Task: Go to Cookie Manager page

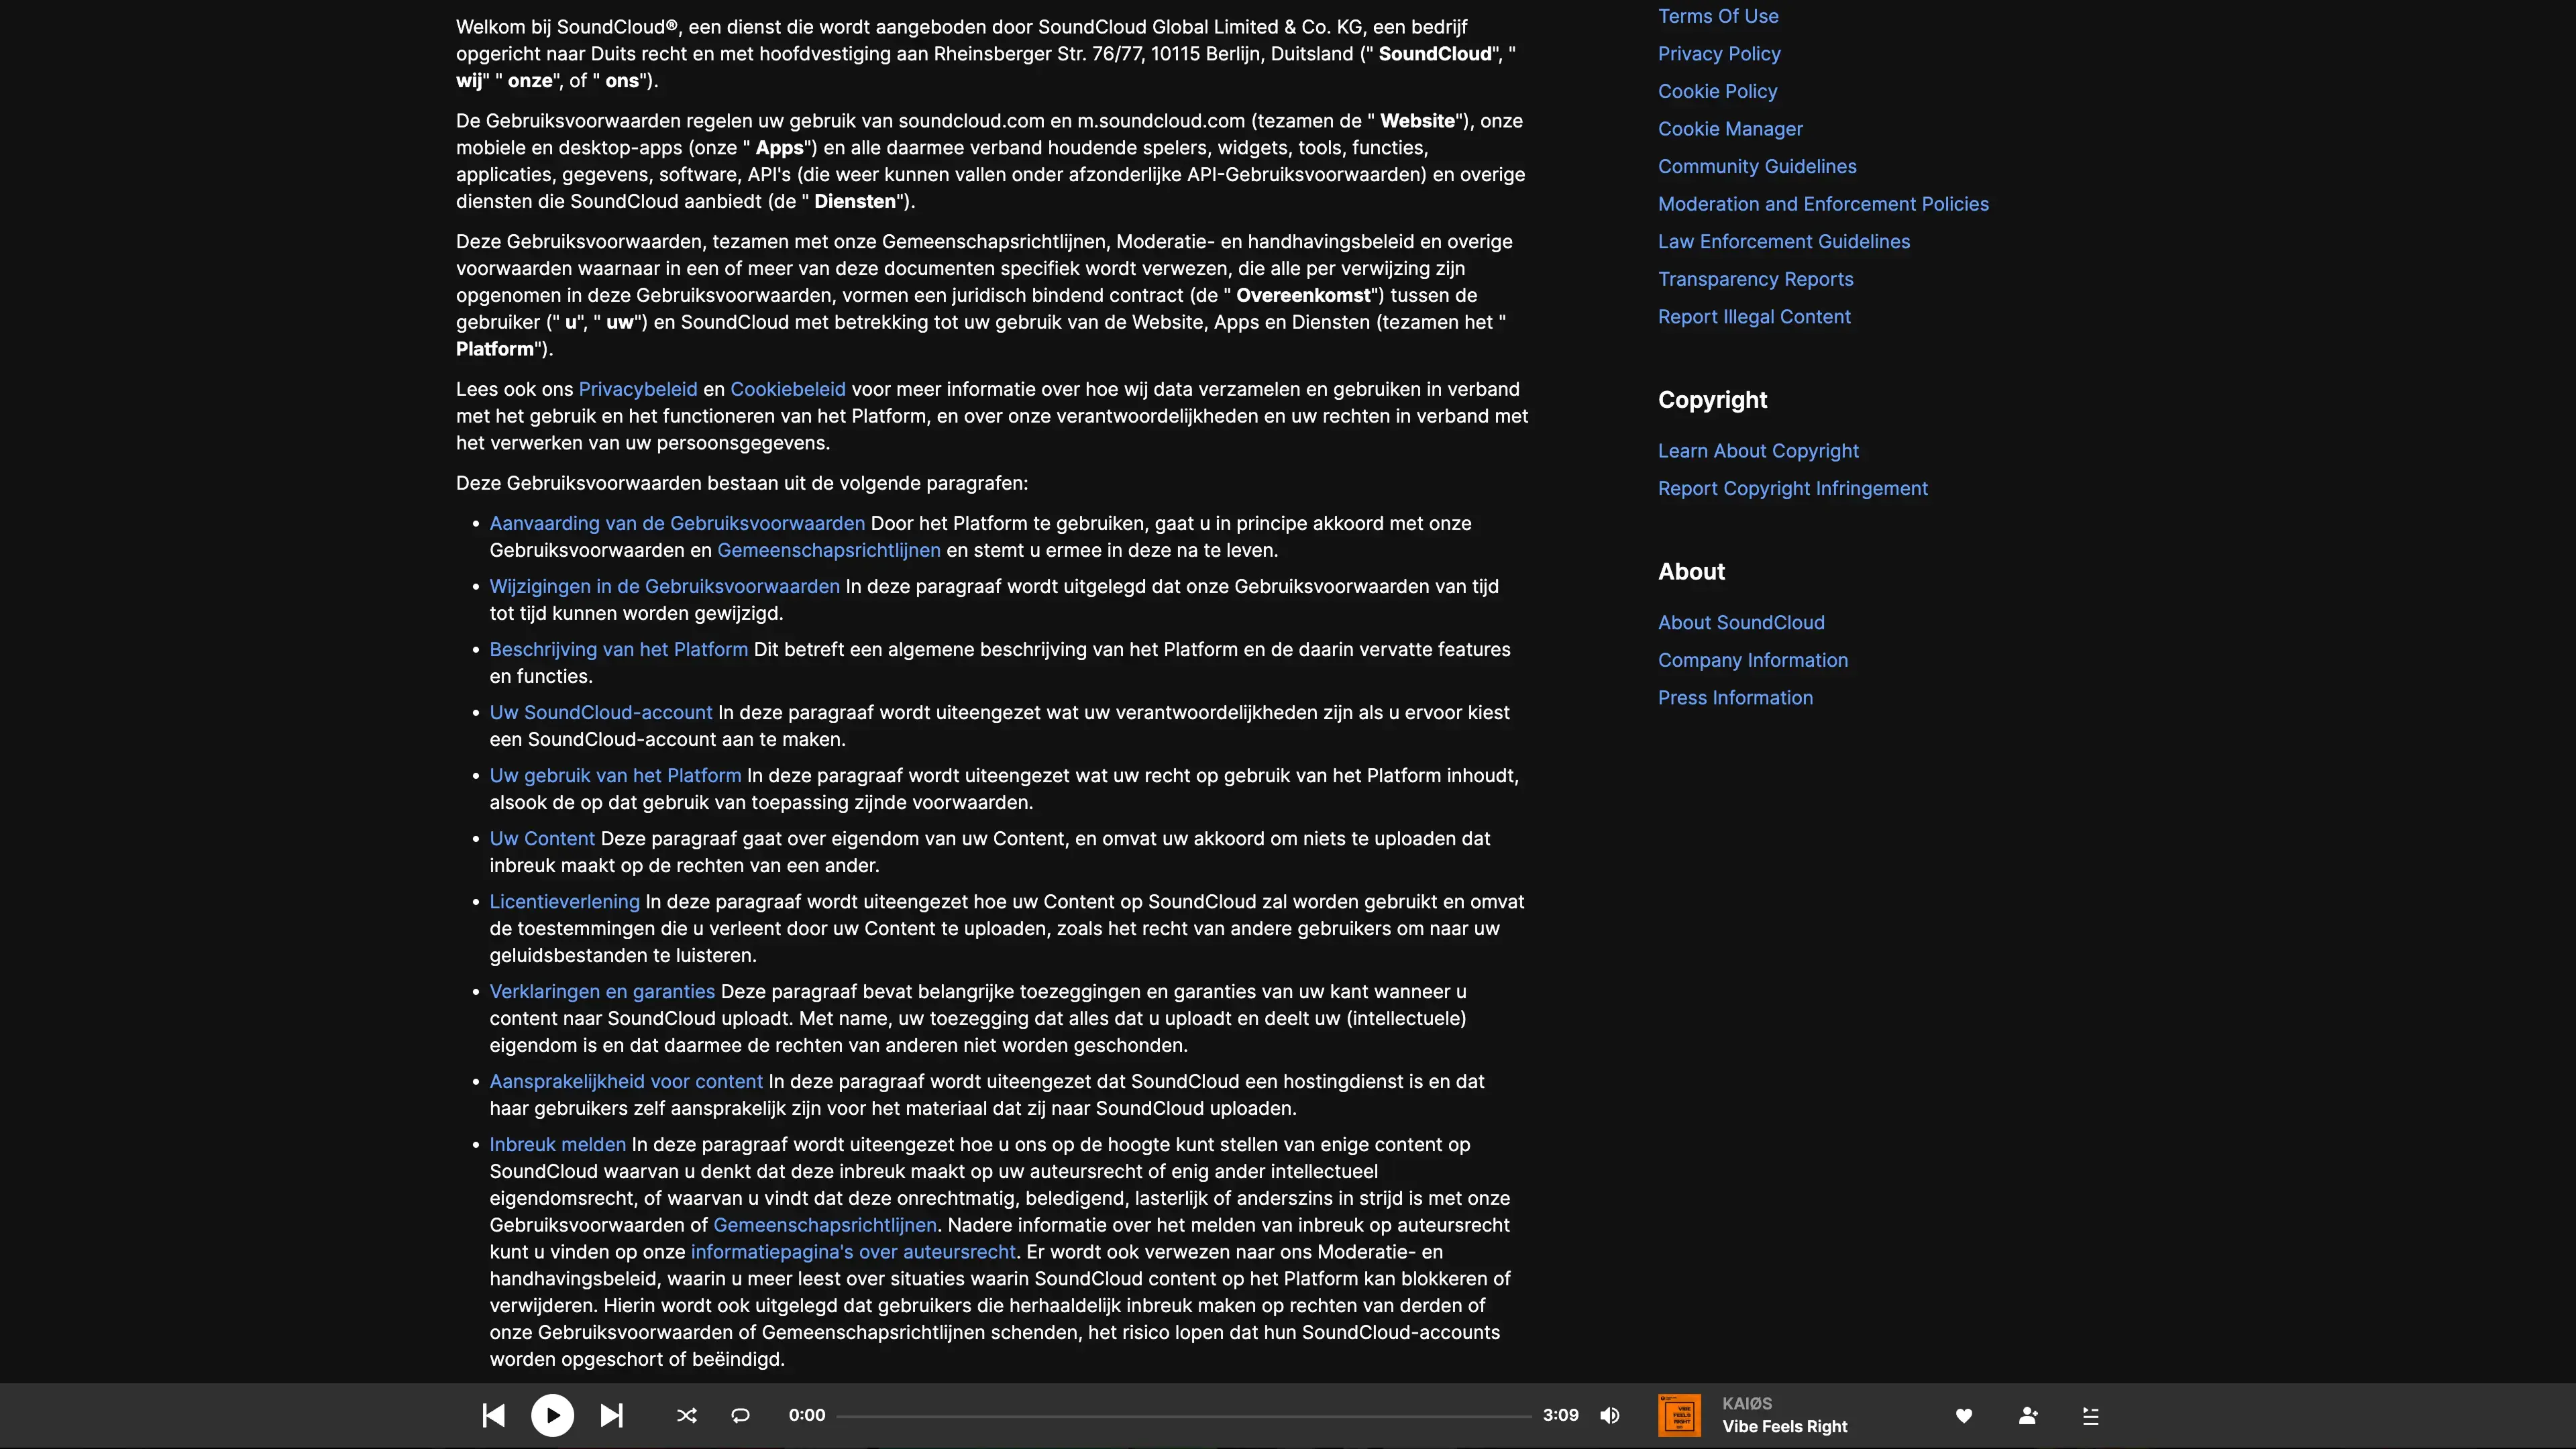Action: click(1729, 129)
